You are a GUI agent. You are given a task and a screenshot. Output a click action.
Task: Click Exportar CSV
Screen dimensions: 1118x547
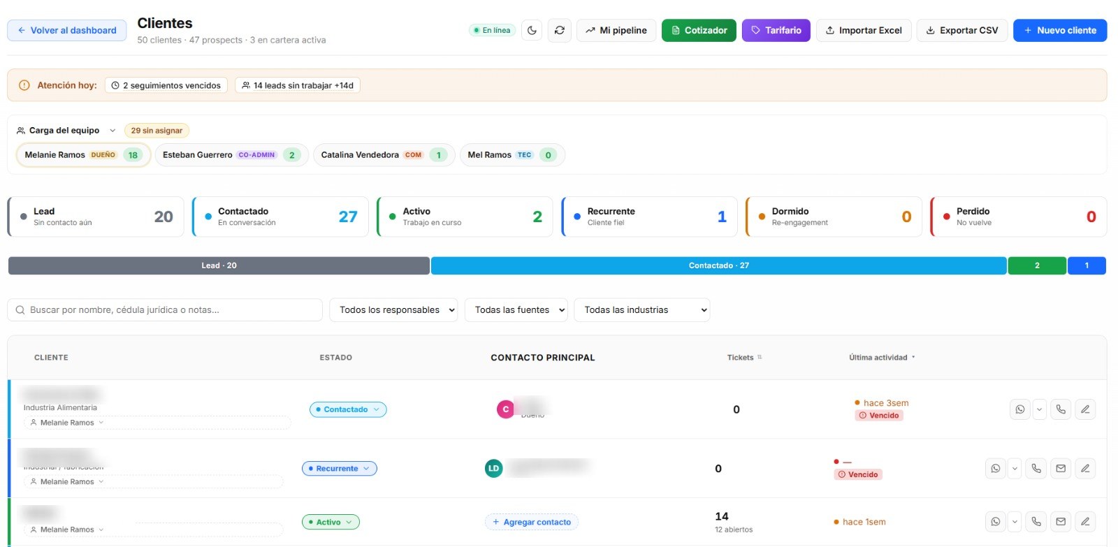(x=962, y=30)
